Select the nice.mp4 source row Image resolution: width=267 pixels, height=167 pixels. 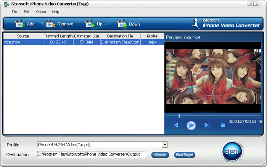(x=84, y=42)
